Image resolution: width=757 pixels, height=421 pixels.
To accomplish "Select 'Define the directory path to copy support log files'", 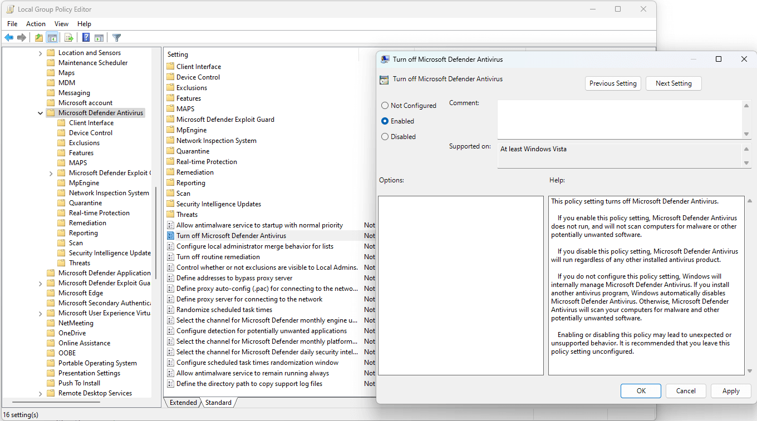I will tap(249, 384).
